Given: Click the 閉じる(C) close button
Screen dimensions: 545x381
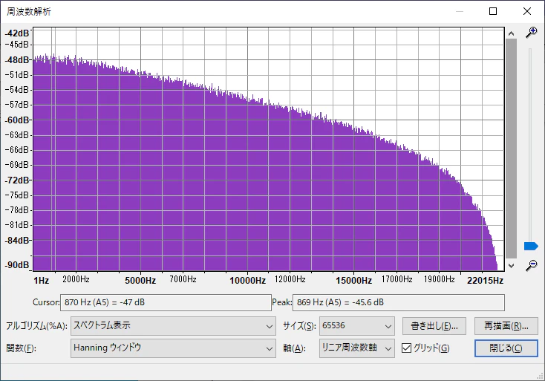Looking at the screenshot, I should point(506,348).
